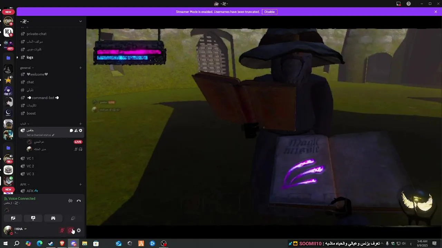This screenshot has height=248, width=442.
Task: Open Outlook from the taskbar
Action: tap(118, 244)
